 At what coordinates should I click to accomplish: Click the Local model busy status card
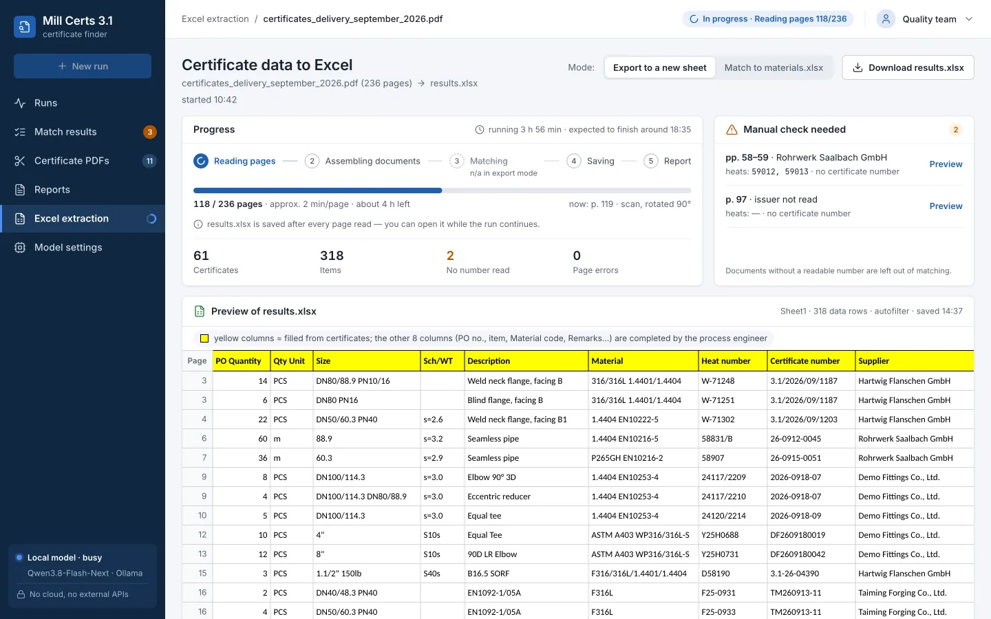(x=83, y=576)
